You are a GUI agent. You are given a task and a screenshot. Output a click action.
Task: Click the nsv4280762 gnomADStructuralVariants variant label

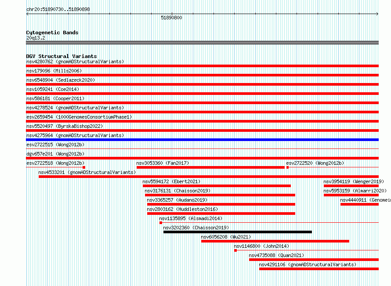75,62
